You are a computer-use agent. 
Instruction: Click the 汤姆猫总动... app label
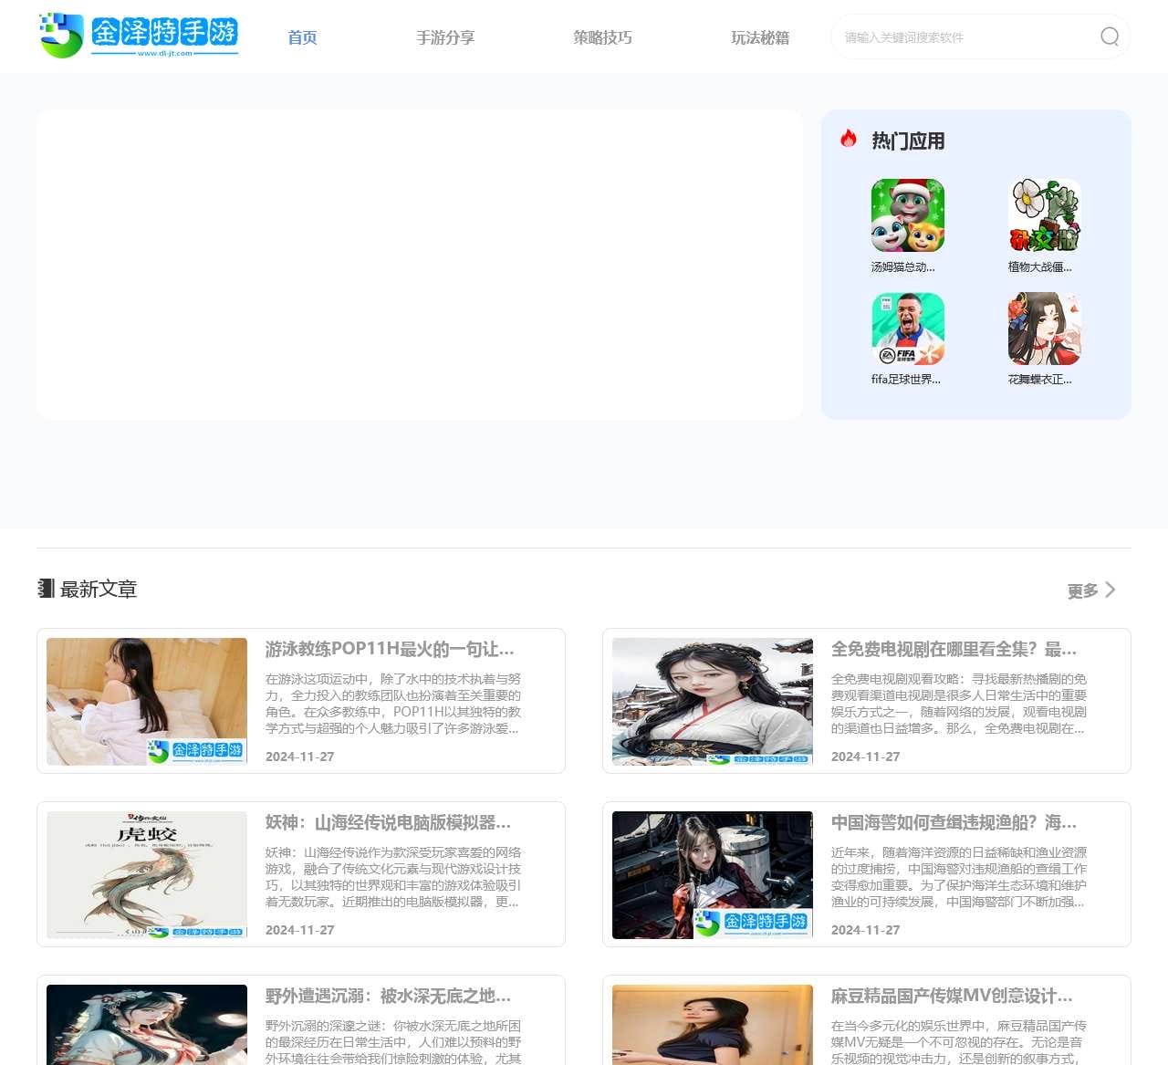click(x=903, y=267)
